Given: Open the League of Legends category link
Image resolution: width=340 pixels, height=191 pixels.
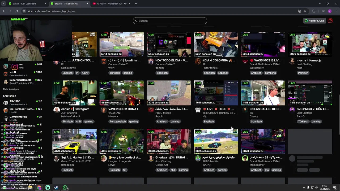Looking at the screenshot, I should click(x=120, y=161).
